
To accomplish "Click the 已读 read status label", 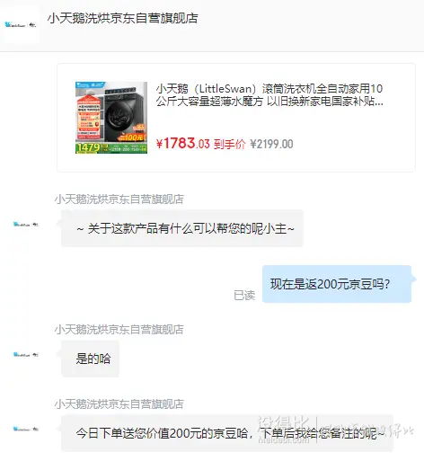I will click(244, 296).
